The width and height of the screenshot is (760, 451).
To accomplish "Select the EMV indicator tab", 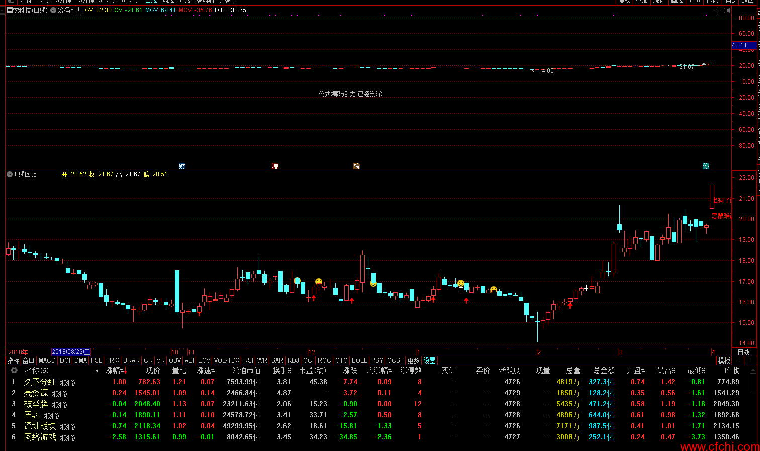I will tap(204, 360).
